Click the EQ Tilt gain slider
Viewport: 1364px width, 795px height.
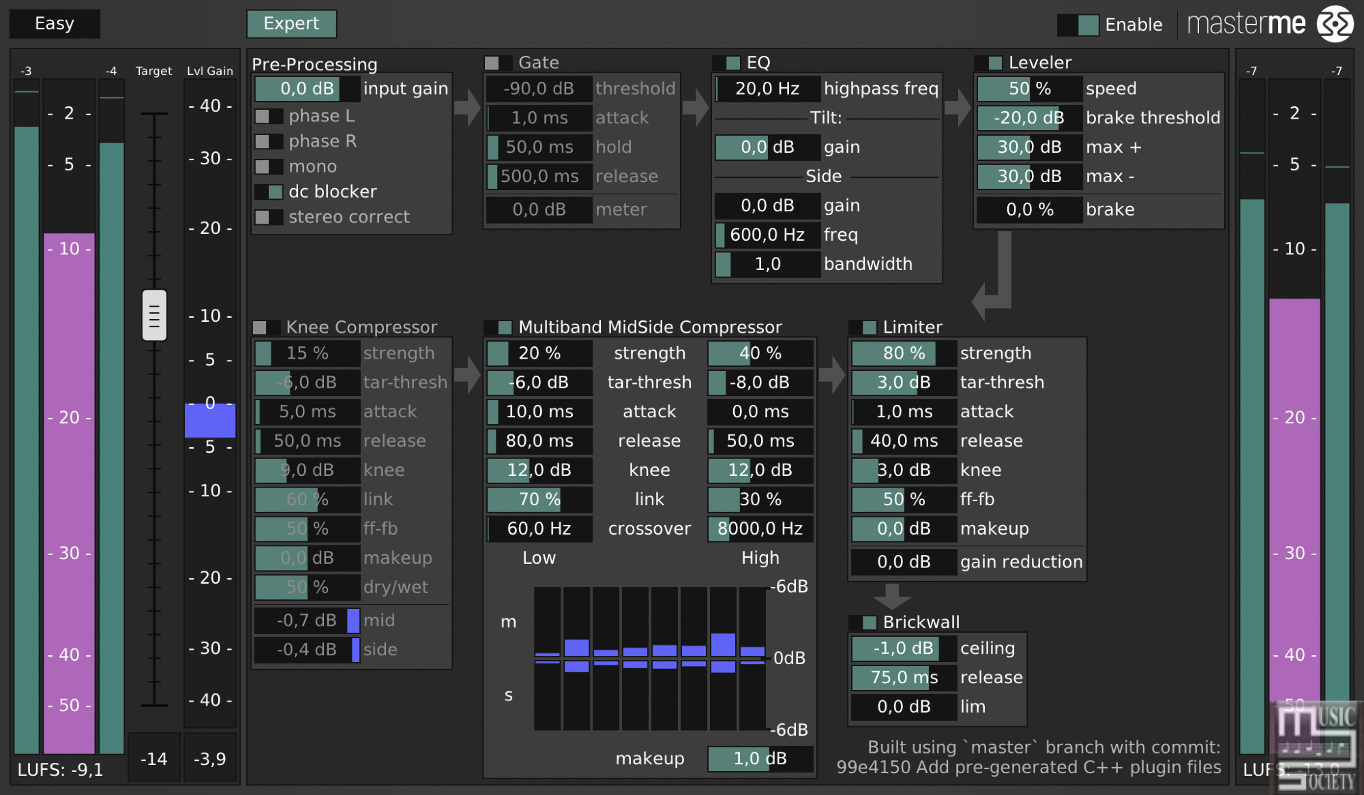pyautogui.click(x=767, y=147)
